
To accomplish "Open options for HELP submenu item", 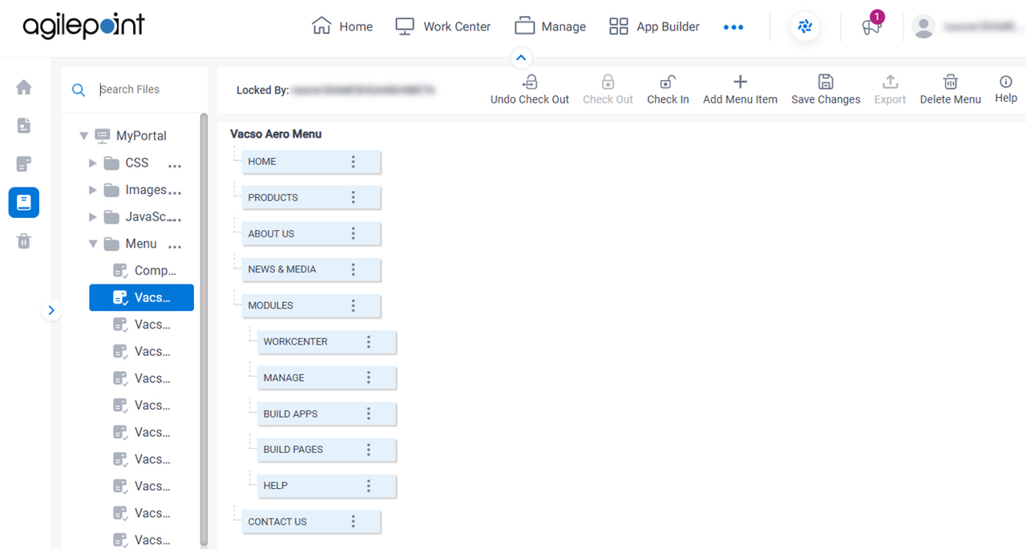I will pos(369,486).
